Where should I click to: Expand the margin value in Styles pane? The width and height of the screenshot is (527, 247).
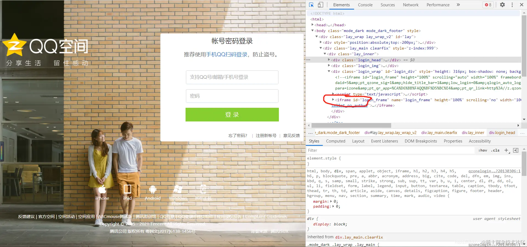pos(331,201)
